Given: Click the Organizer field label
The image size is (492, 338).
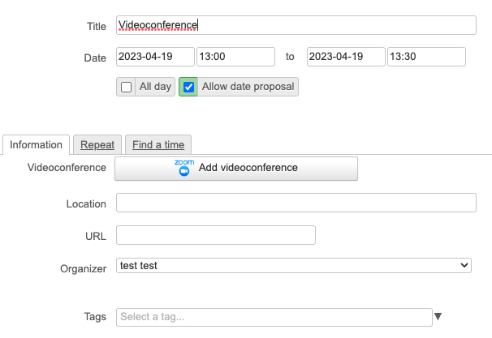Looking at the screenshot, I should [x=83, y=268].
